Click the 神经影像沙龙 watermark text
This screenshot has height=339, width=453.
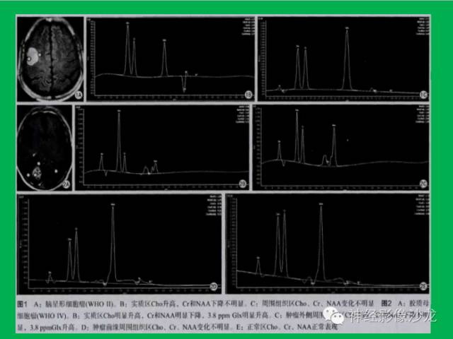392,316
